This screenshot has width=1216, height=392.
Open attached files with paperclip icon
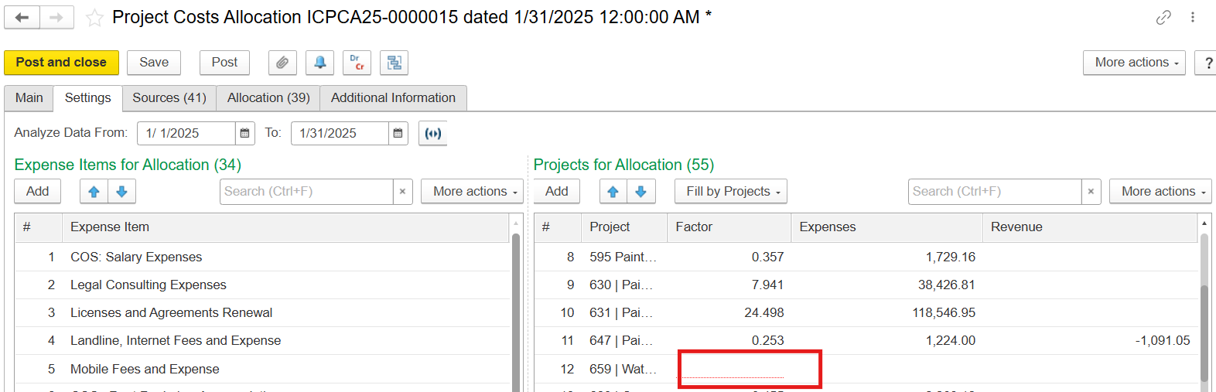click(282, 63)
